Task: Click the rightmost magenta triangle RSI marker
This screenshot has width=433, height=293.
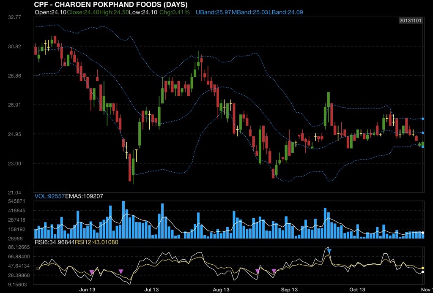Action: 274,271
